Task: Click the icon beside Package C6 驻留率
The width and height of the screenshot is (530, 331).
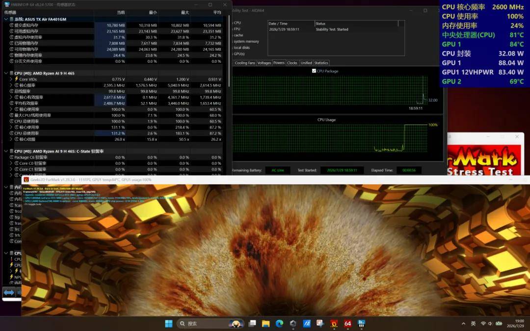Action: click(x=11, y=157)
